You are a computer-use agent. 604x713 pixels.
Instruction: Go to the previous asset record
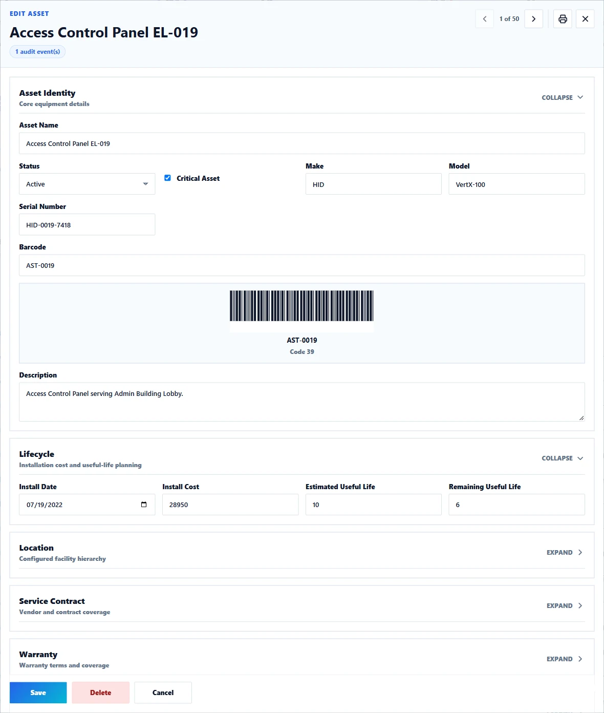(484, 19)
